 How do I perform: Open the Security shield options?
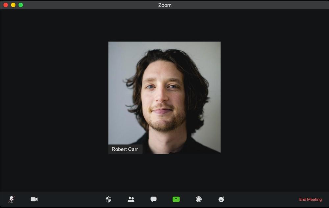point(108,199)
